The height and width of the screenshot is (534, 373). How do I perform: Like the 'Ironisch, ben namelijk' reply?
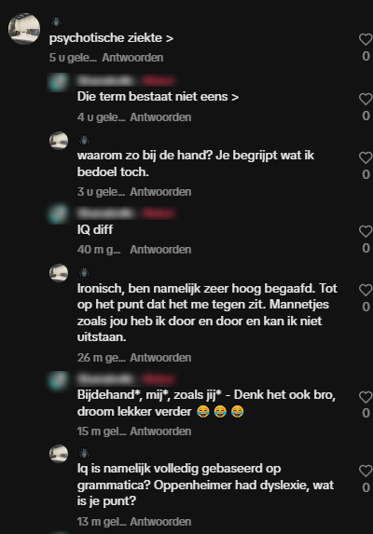pos(366,290)
